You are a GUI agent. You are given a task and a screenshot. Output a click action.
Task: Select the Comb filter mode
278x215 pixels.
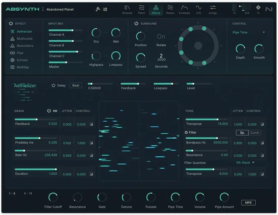pyautogui.click(x=254, y=133)
